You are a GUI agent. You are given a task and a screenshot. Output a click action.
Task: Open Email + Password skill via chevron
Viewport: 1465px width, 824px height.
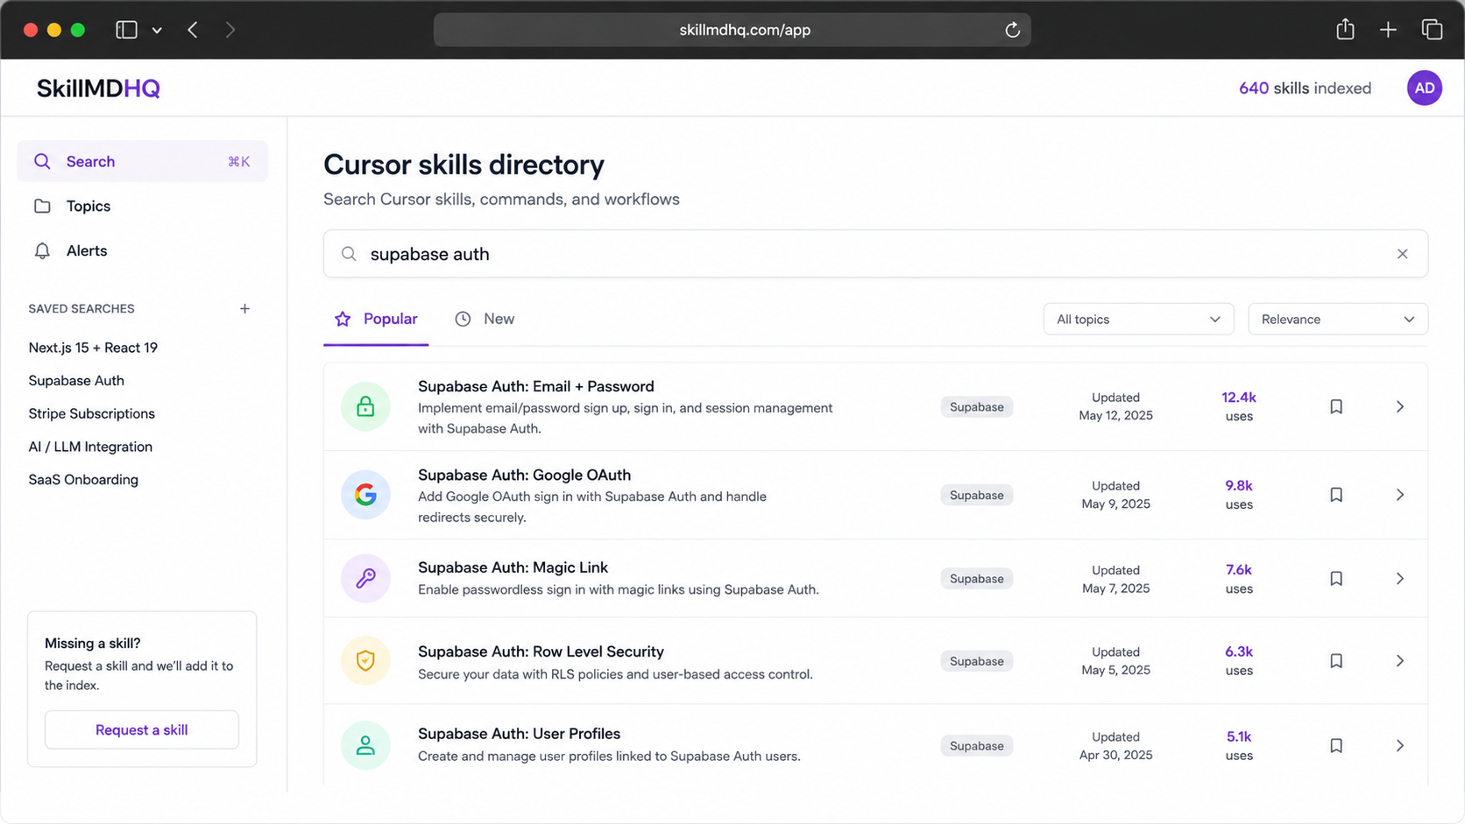click(x=1399, y=406)
